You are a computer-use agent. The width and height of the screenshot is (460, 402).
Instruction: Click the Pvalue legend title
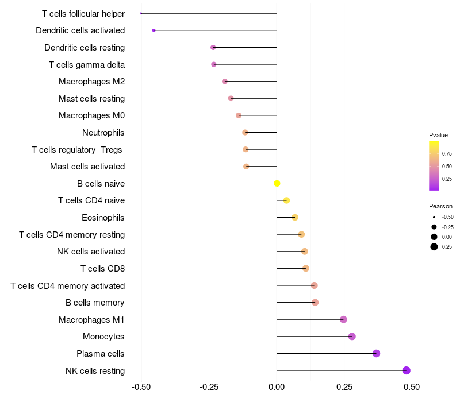[x=438, y=135]
